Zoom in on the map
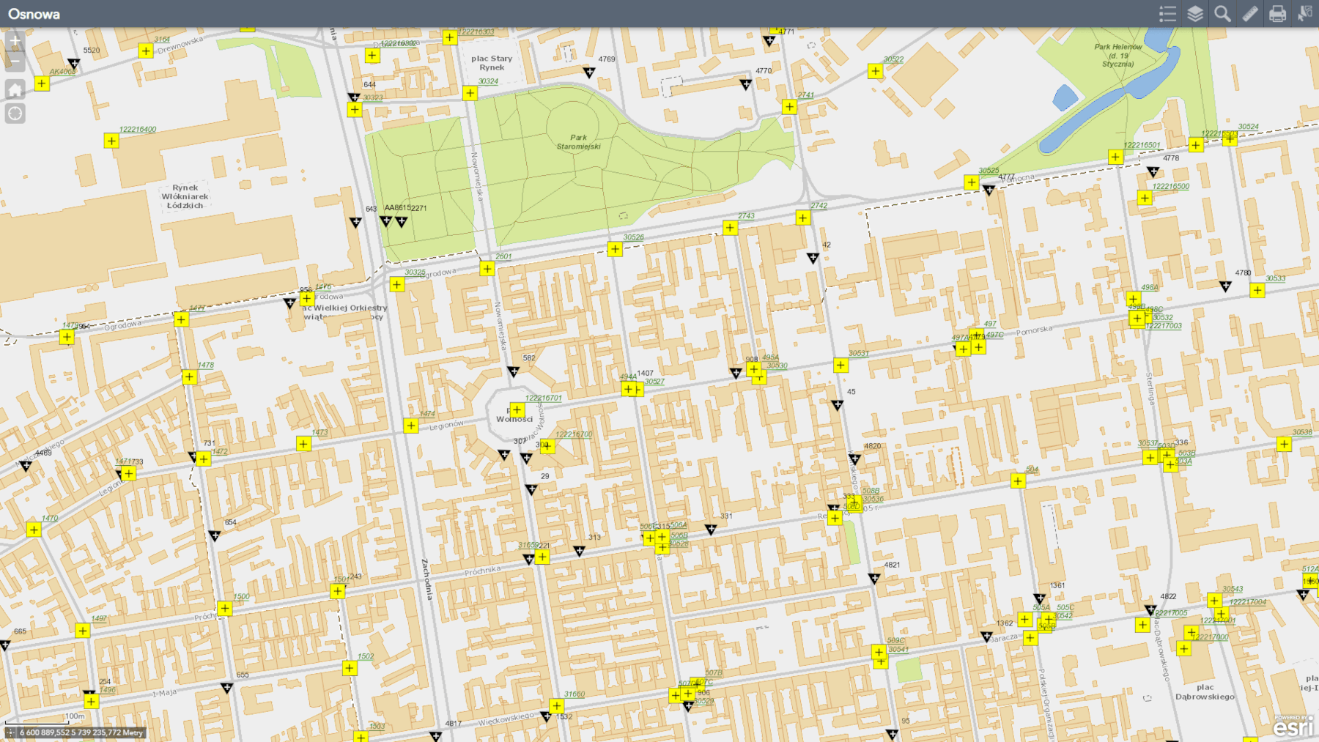1319x742 pixels. [x=15, y=41]
